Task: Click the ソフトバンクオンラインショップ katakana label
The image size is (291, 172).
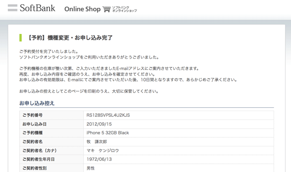Action: [x=125, y=9]
